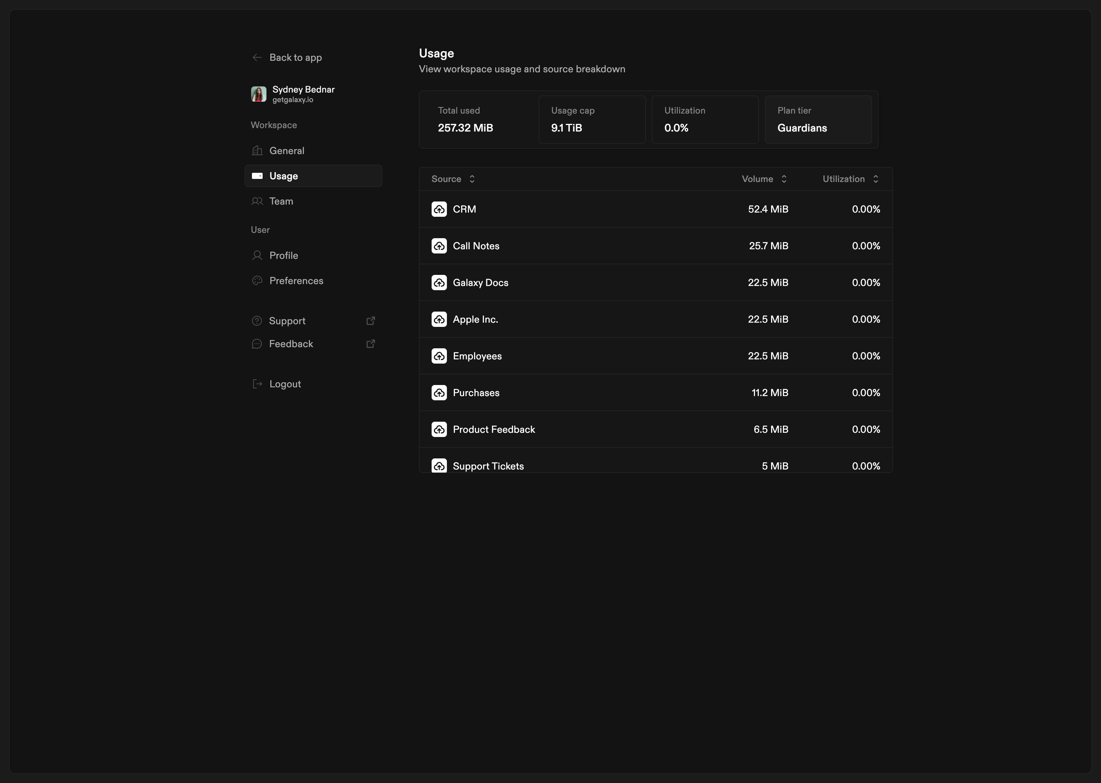Click Sydney Bednar's profile avatar
This screenshot has width=1101, height=783.
(258, 94)
